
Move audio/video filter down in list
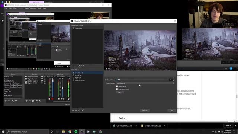(x=83, y=66)
